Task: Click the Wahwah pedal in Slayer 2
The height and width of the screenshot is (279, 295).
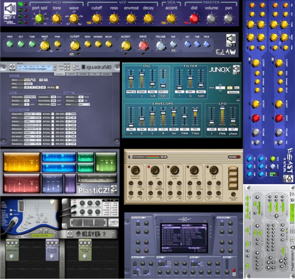Action: click(12, 250)
